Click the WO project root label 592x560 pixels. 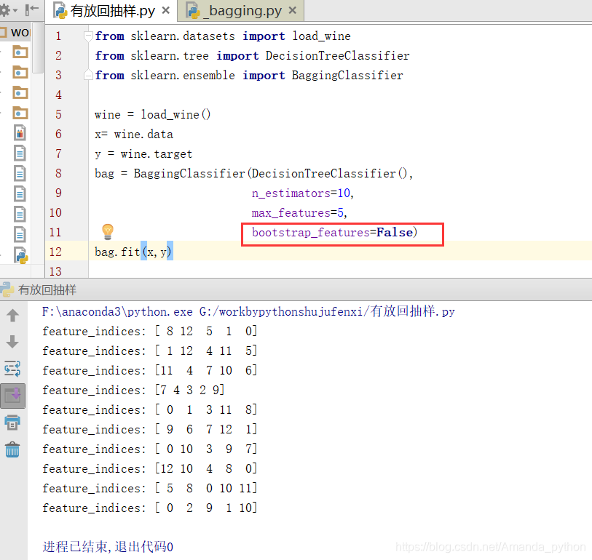[20, 33]
